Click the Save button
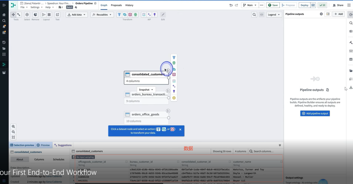The image size is (353, 184). pos(273,5)
